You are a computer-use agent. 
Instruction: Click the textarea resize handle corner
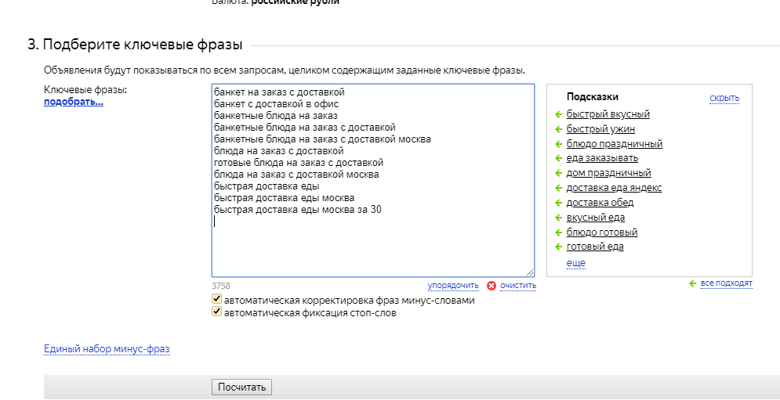[x=530, y=272]
